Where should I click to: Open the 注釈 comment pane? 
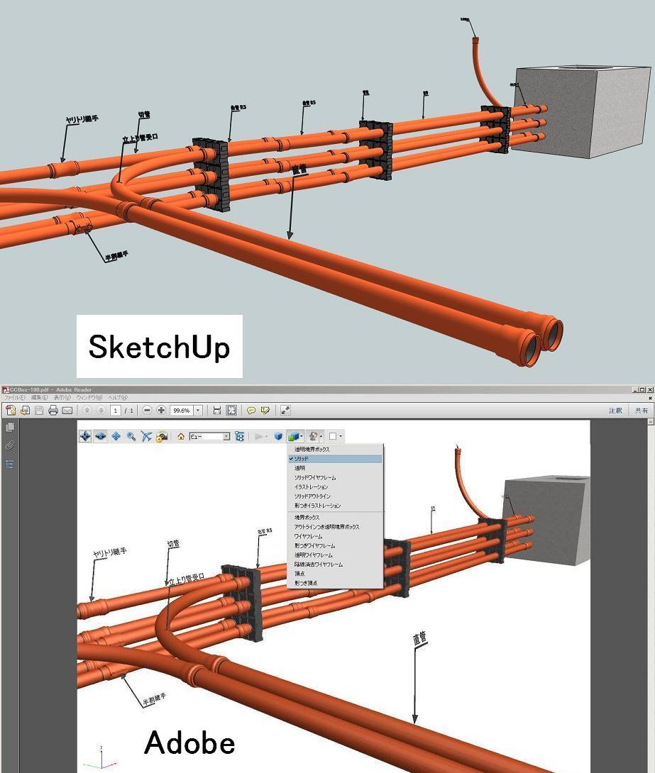615,410
